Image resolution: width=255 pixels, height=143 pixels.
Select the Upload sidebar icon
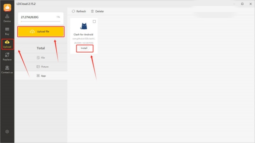pos(7,44)
